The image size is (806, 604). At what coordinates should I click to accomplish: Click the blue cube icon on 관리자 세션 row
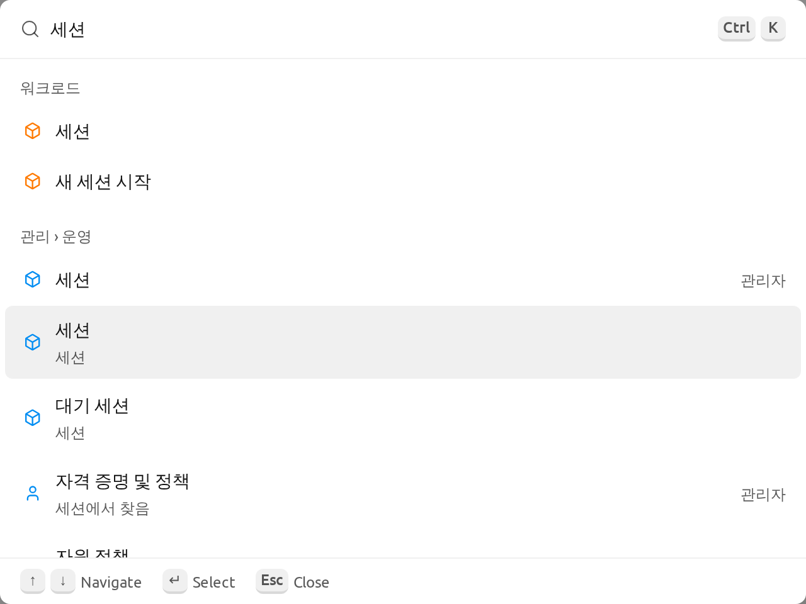click(33, 279)
